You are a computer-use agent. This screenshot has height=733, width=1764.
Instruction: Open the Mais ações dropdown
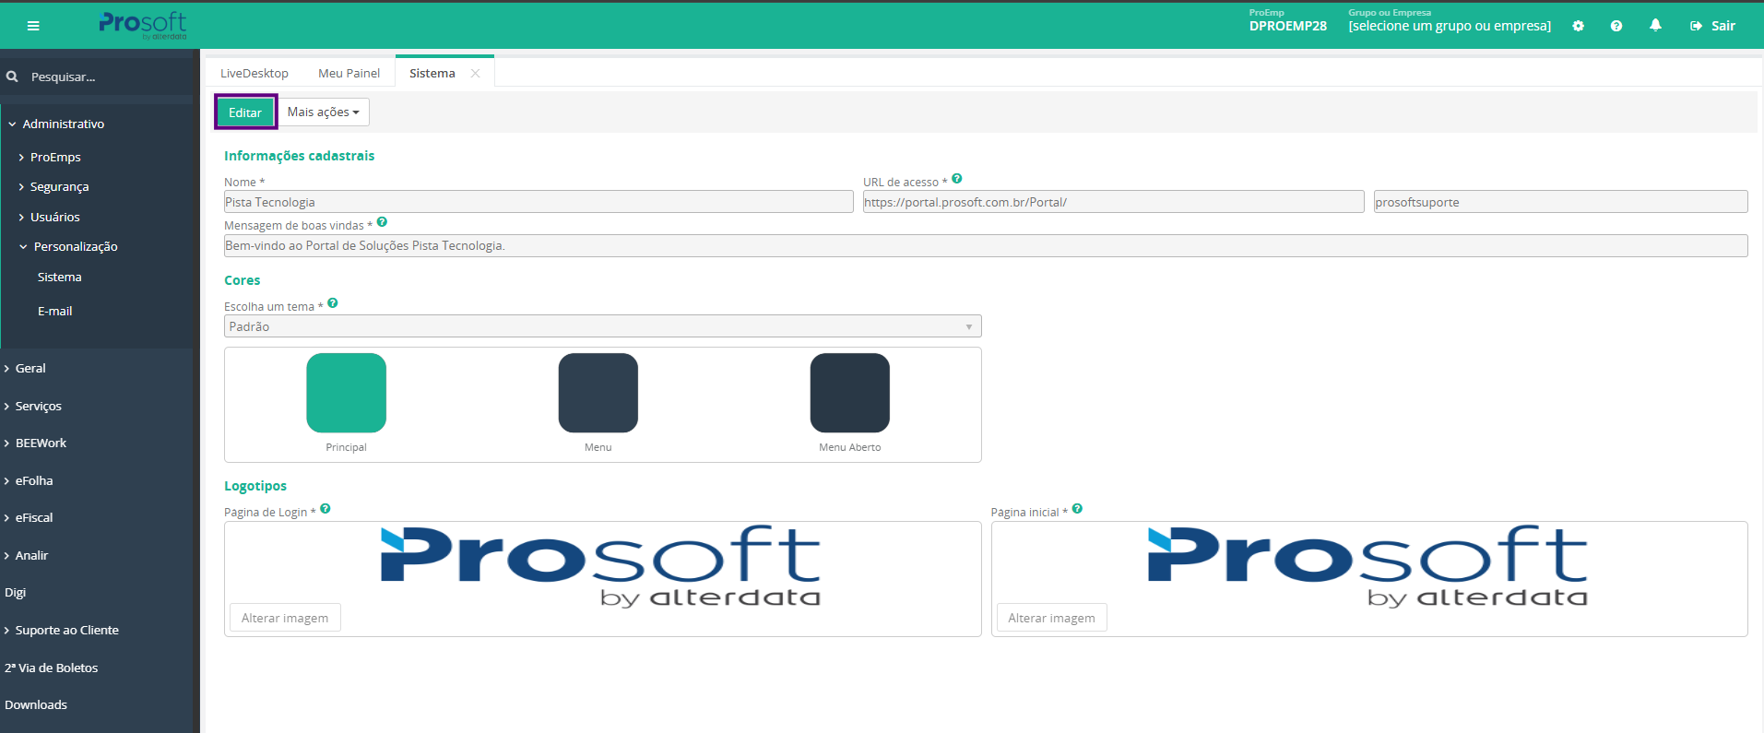(324, 112)
